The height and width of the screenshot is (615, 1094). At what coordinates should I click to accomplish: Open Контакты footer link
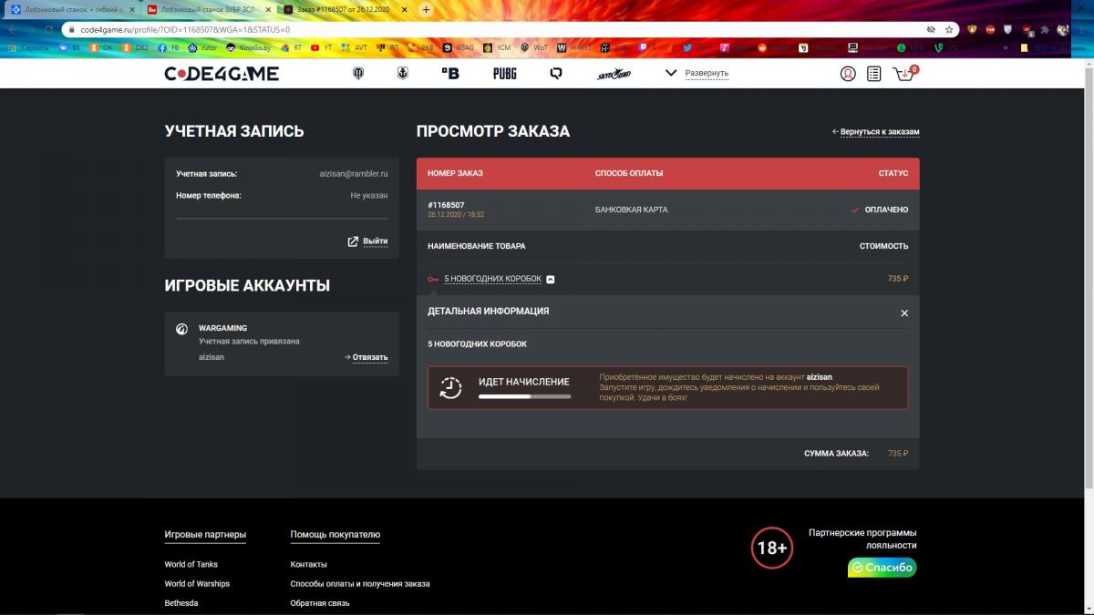tap(309, 564)
